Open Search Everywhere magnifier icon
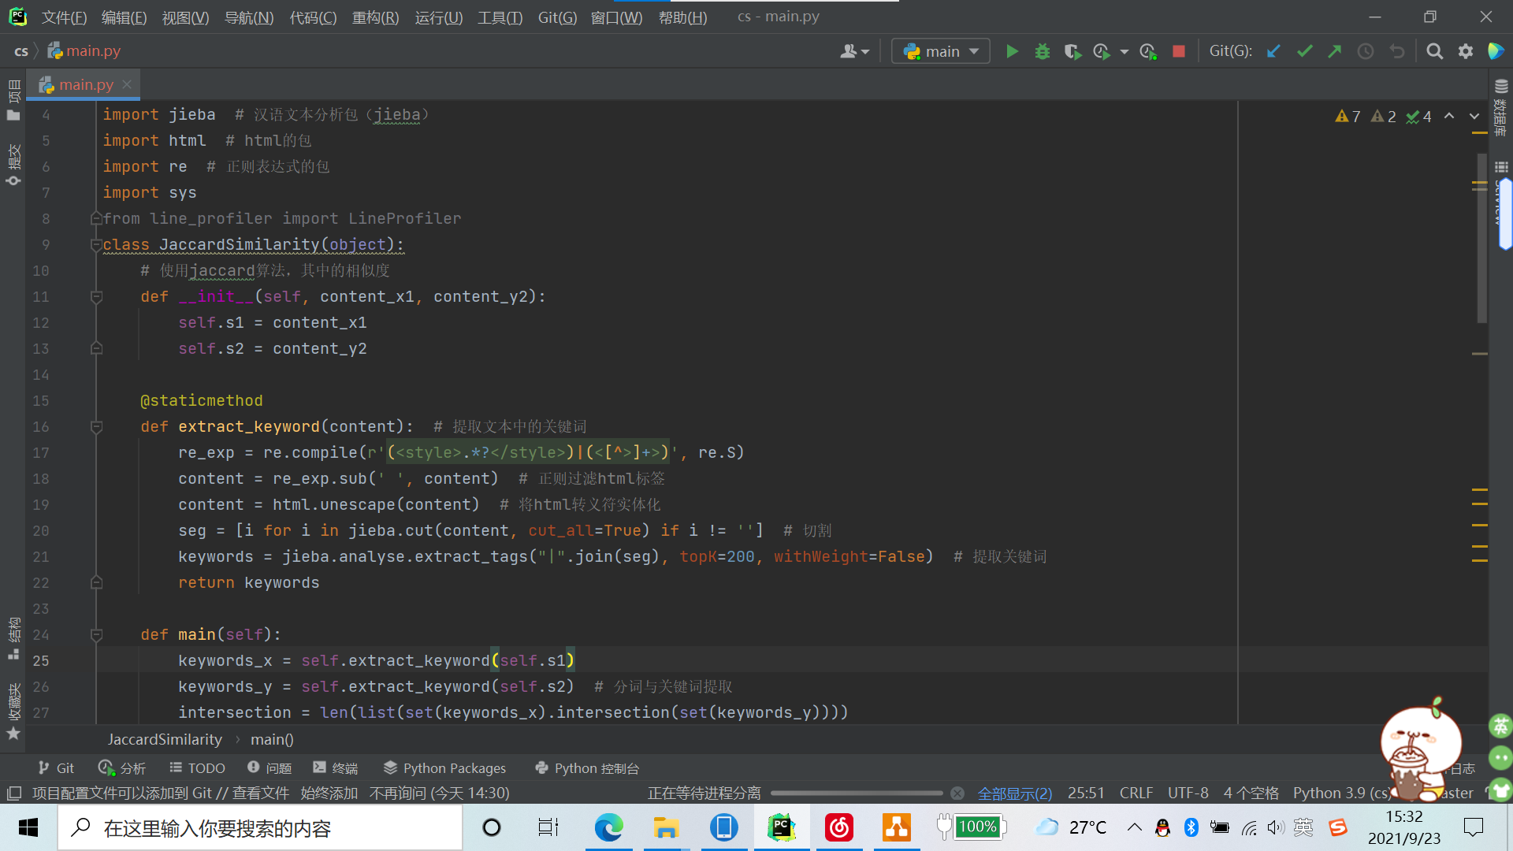 1435,51
